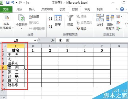Image resolution: width=128 pixels, height=99 pixels.
Task: Open 获取外部数据 (Get External Data) menu
Action: (x=6, y=22)
